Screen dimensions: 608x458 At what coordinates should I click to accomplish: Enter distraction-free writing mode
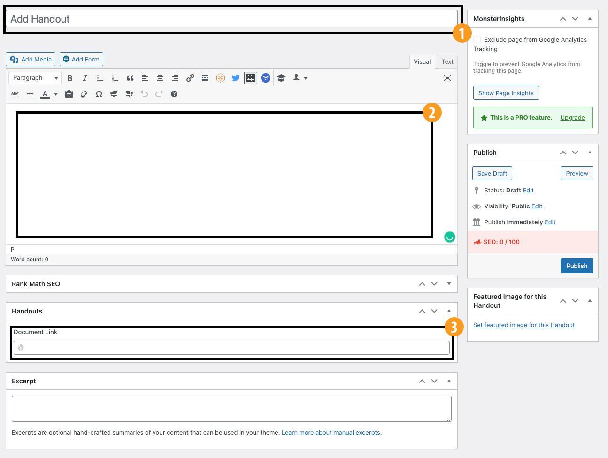[x=447, y=78]
